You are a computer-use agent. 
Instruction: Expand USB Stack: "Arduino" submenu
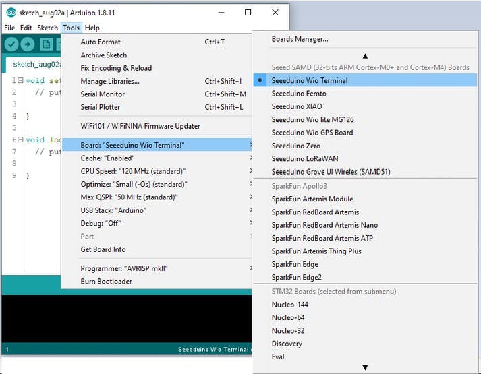(157, 210)
